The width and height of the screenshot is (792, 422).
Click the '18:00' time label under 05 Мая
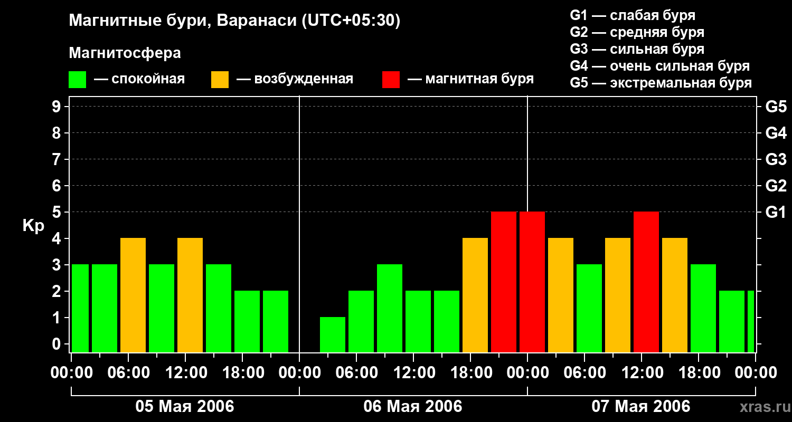tap(242, 373)
